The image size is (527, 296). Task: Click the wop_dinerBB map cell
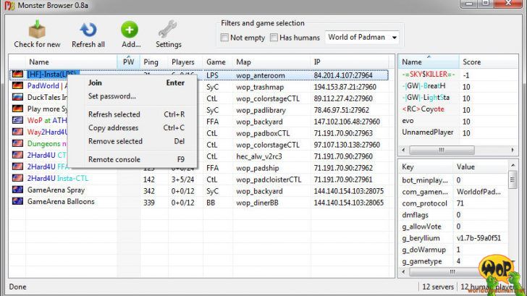(257, 203)
